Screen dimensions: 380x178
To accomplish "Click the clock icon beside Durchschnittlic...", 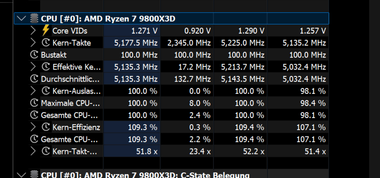I will click(x=34, y=79).
